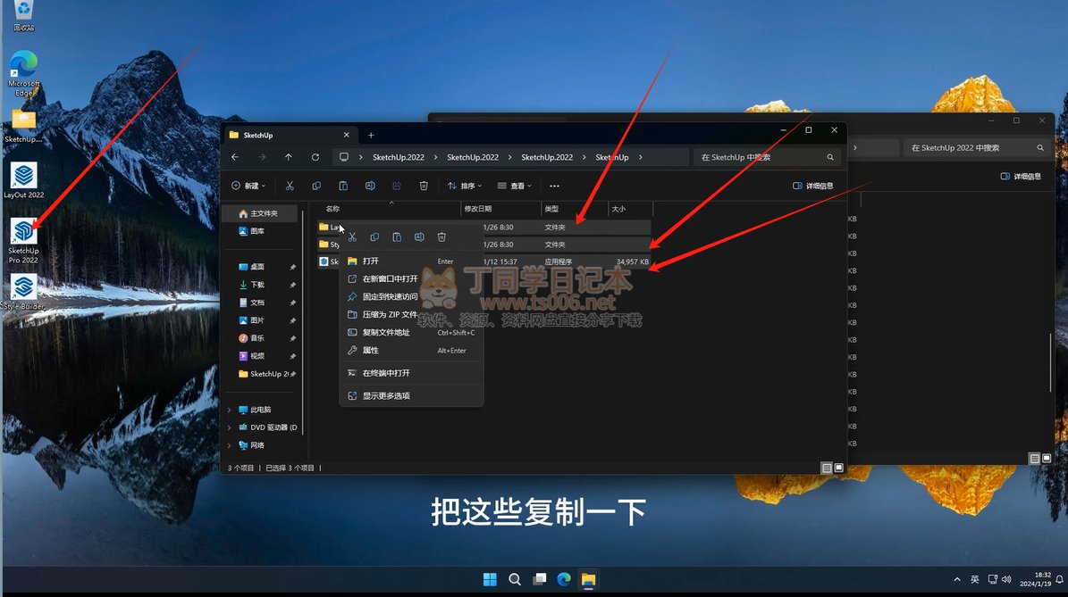Open taskbar Search magnifier

tap(515, 579)
